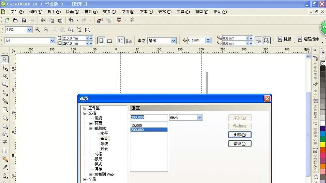Screen dimensions: 326x183
Task: Click the Copy icon in the toolbar
Action: click(x=52, y=20)
